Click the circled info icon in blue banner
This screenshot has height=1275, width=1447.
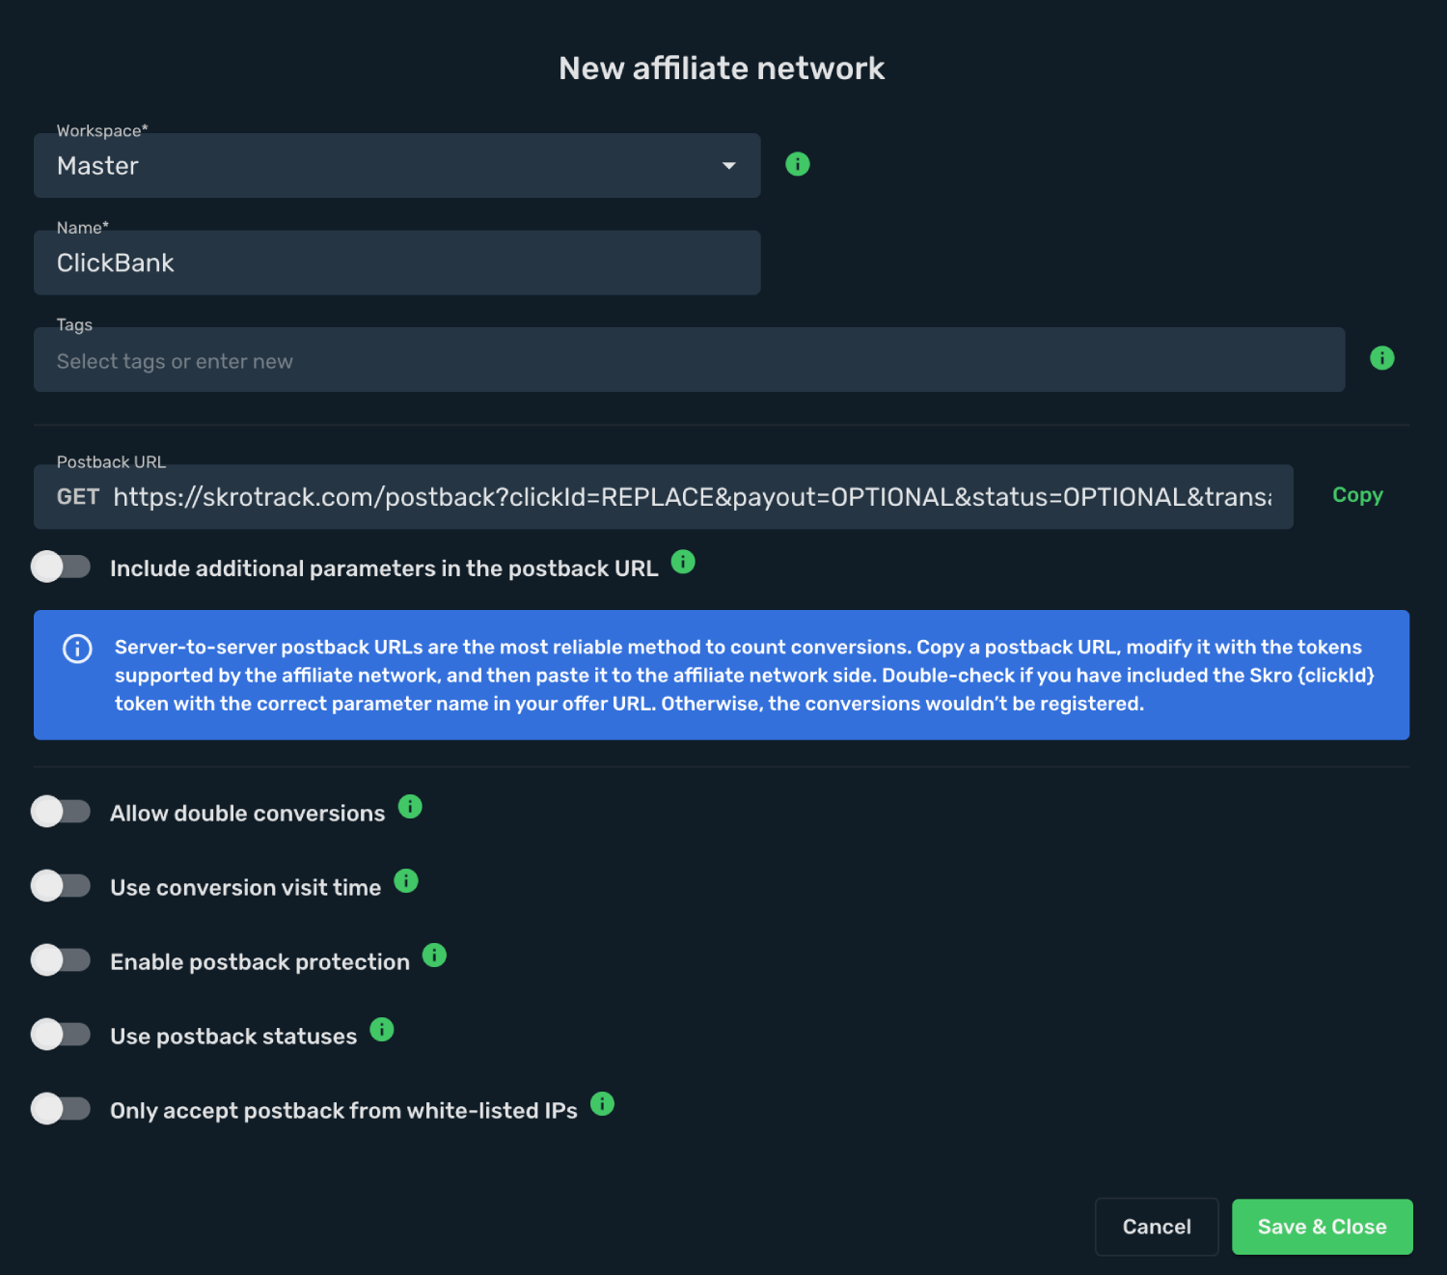coord(77,649)
